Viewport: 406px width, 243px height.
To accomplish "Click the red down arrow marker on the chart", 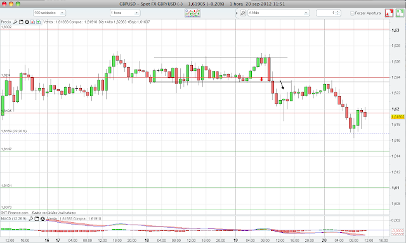I will click(261, 79).
